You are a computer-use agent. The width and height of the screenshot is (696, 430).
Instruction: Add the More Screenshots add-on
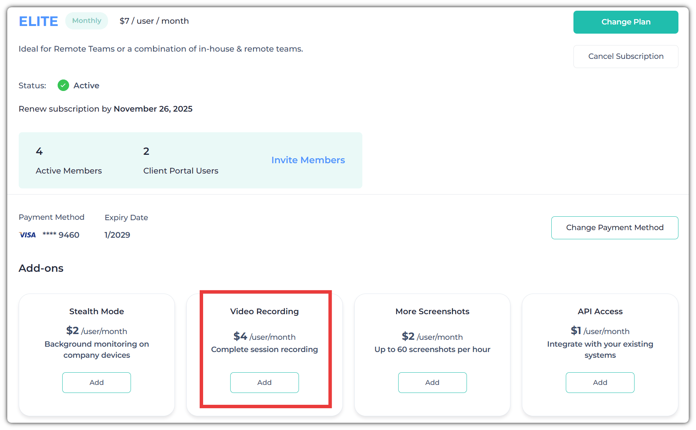432,382
